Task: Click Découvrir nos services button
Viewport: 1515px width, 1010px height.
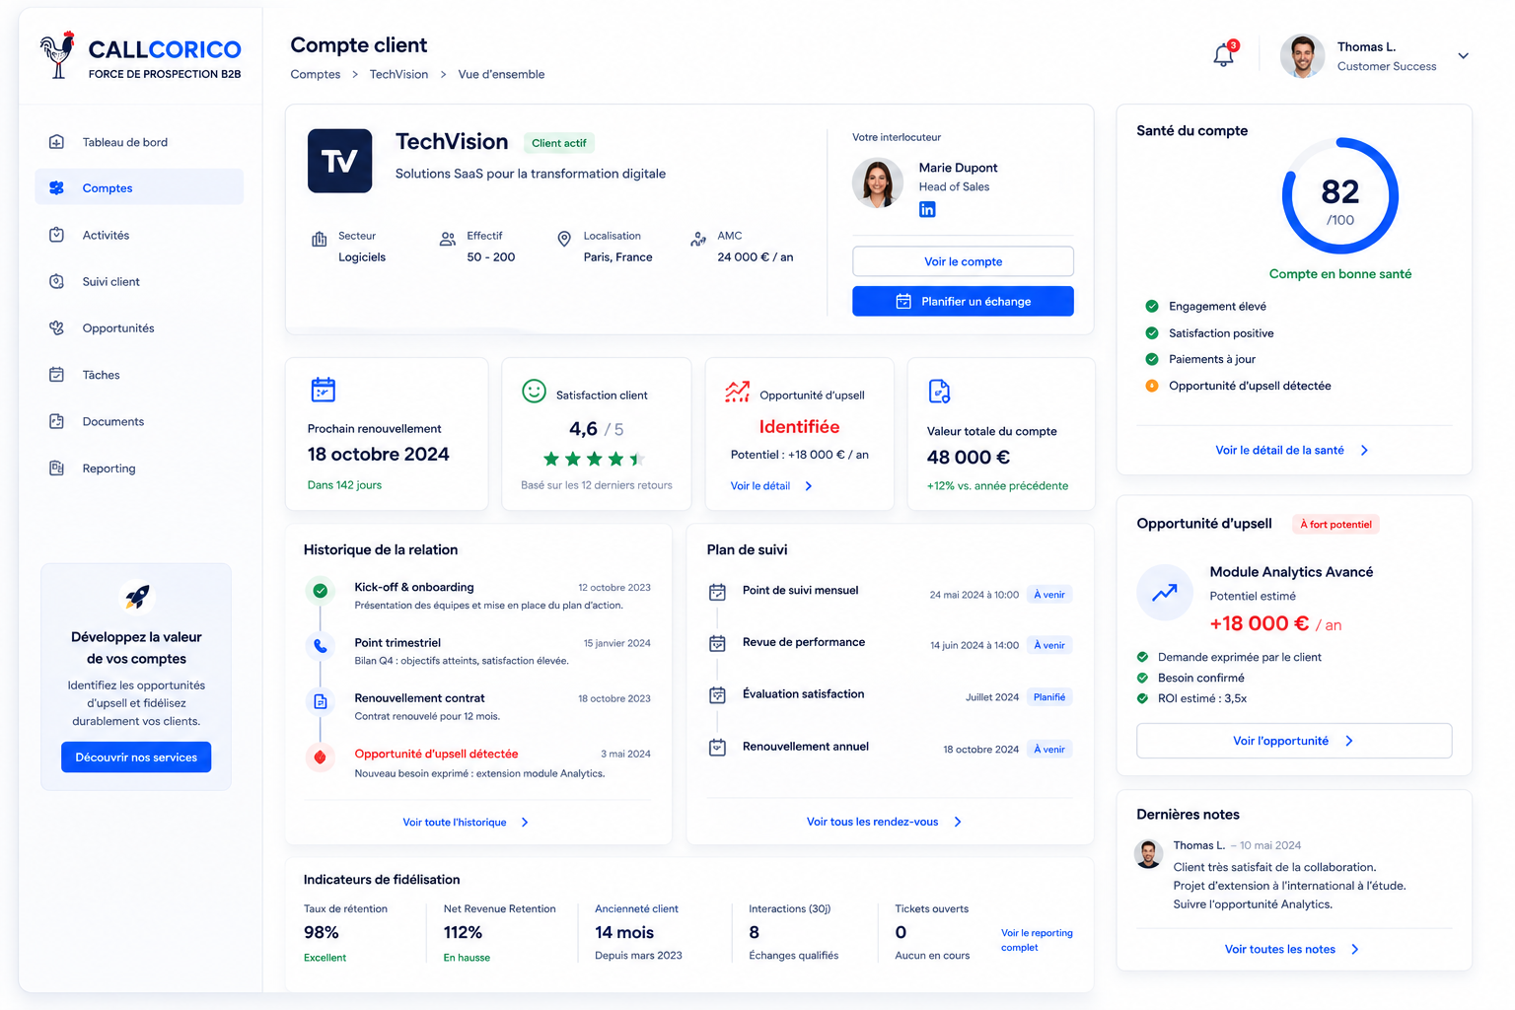Action: [136, 757]
